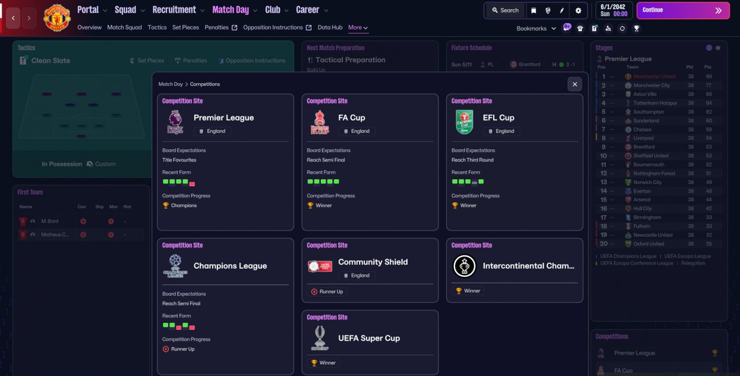This screenshot has width=740, height=376.
Task: Expand the Match Day menu chevron
Action: coord(256,10)
